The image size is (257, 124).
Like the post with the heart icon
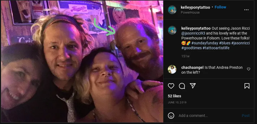point(171,86)
